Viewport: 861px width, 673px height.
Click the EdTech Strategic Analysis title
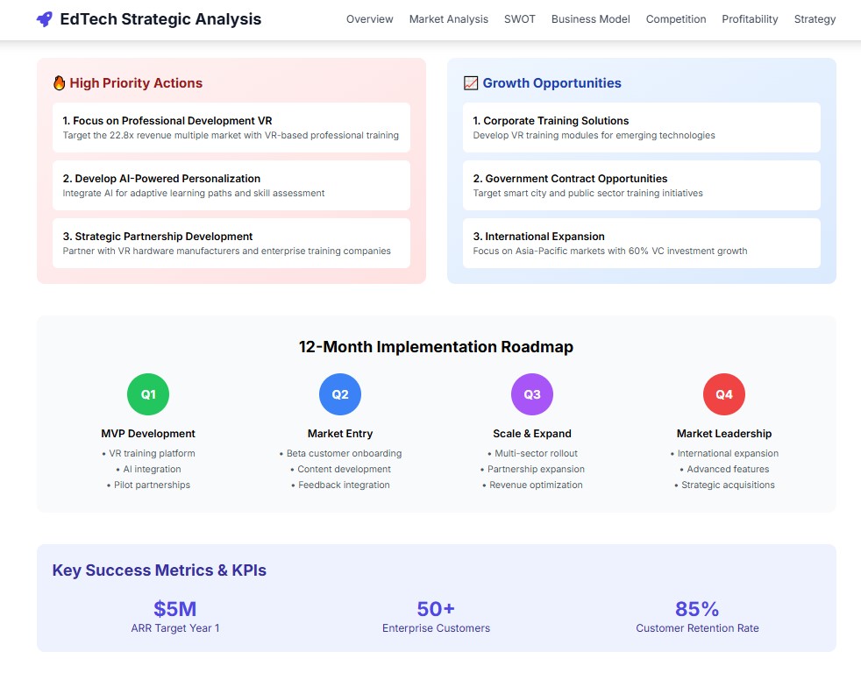point(160,19)
